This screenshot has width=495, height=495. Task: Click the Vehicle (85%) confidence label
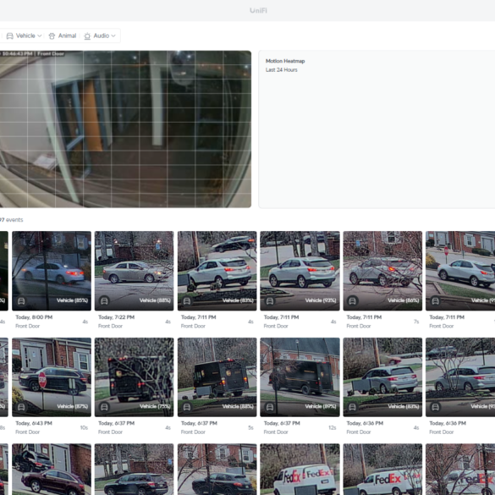(72, 300)
